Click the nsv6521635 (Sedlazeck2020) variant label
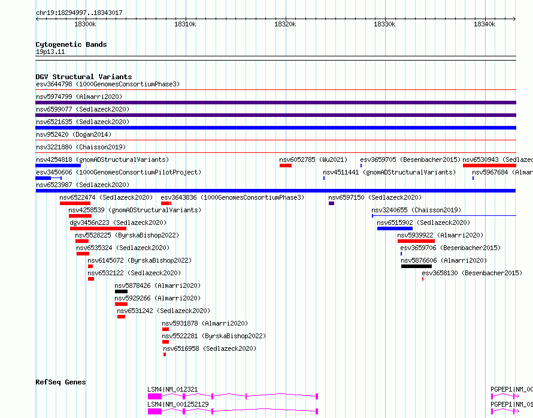The width and height of the screenshot is (533, 418). (x=83, y=122)
